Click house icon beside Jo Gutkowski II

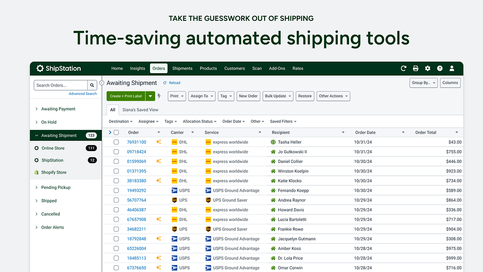[273, 152]
